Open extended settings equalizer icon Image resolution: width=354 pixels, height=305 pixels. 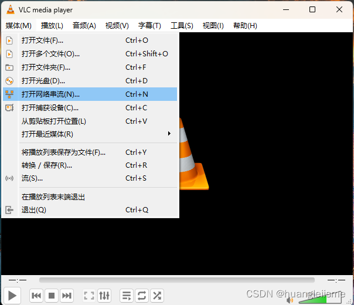tap(104, 295)
